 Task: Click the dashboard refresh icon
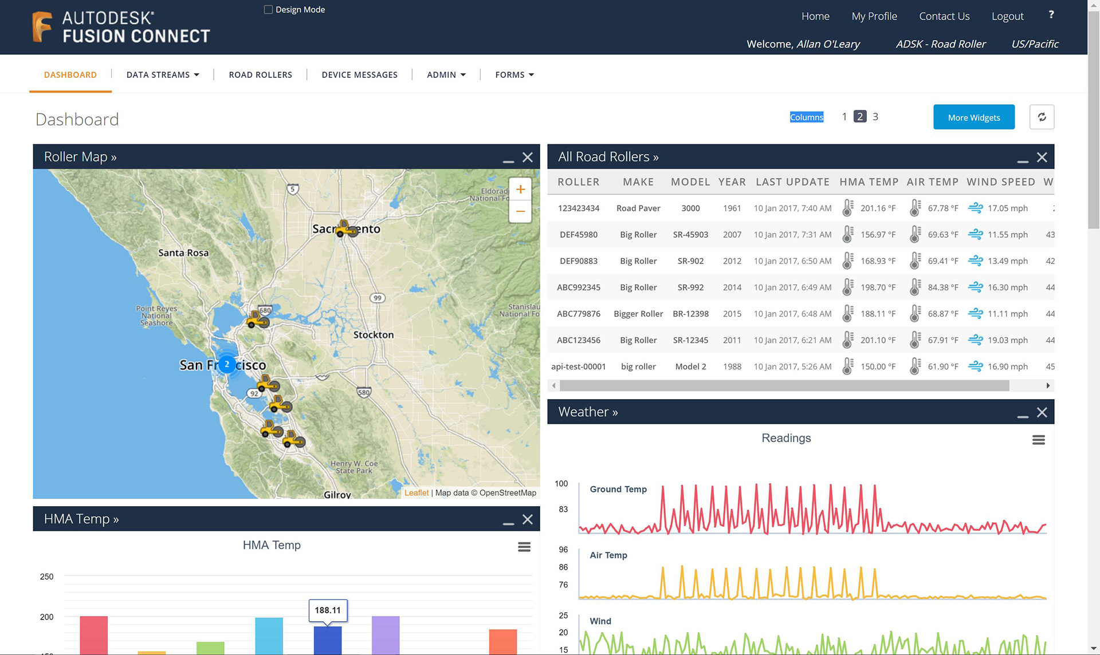[x=1042, y=117]
